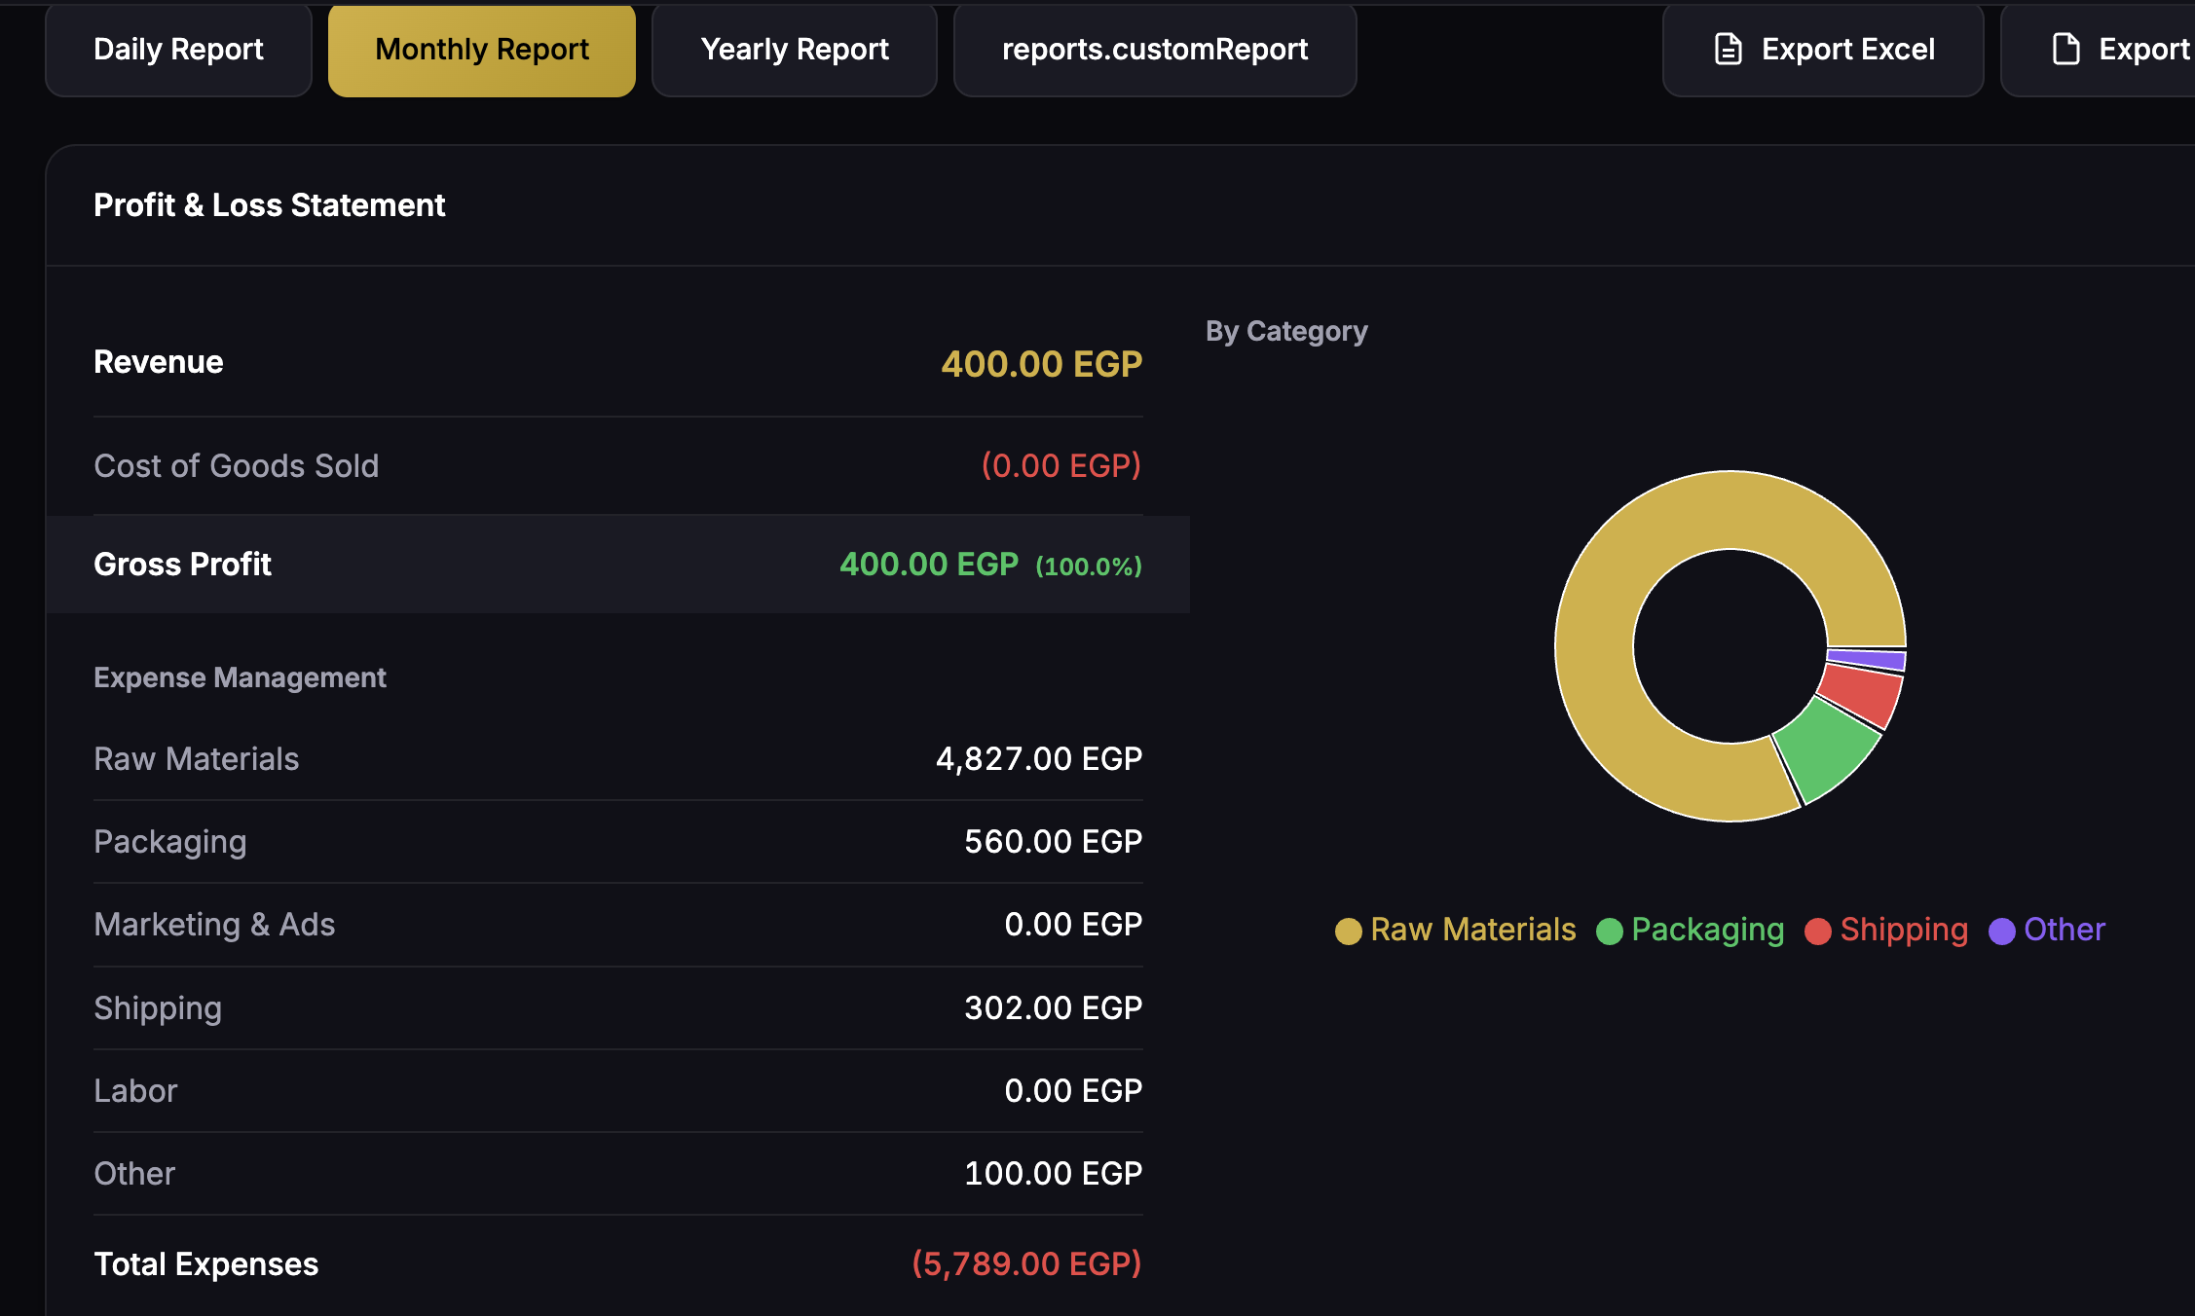The image size is (2195, 1316).
Task: Click the Total Expenses row
Action: (616, 1263)
